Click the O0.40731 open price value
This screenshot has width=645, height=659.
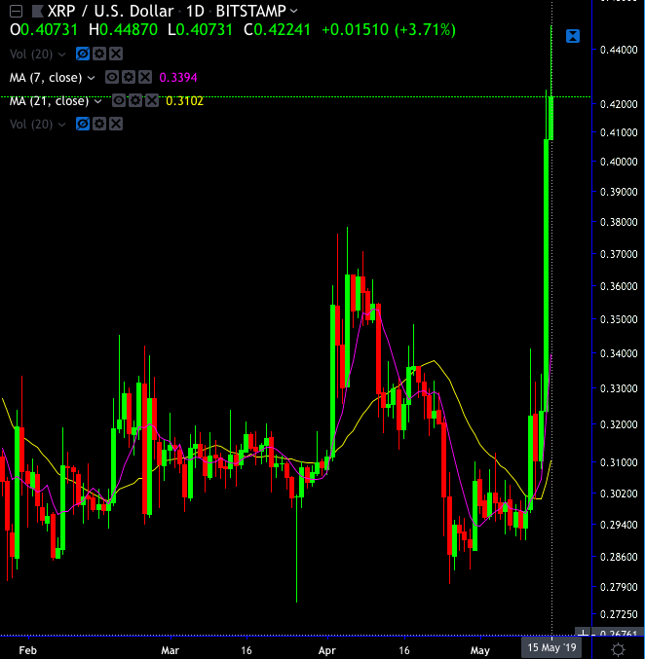[44, 30]
